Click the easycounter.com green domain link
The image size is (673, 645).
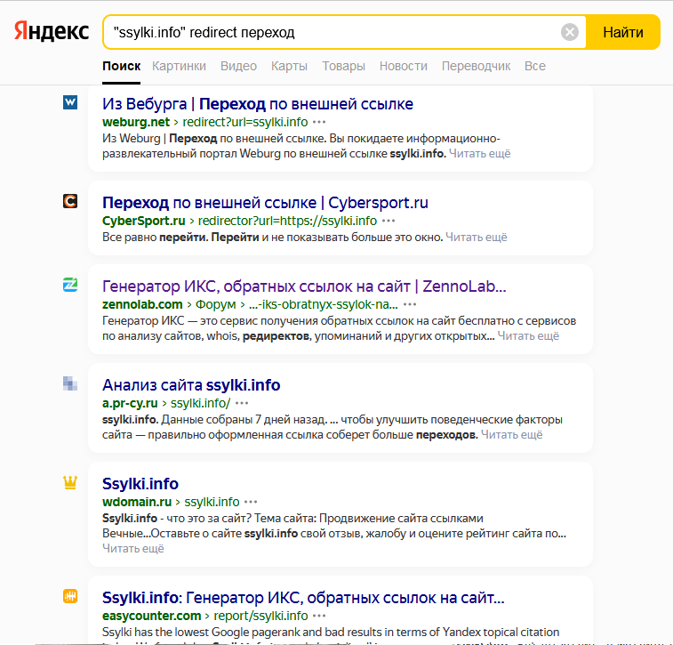151,617
